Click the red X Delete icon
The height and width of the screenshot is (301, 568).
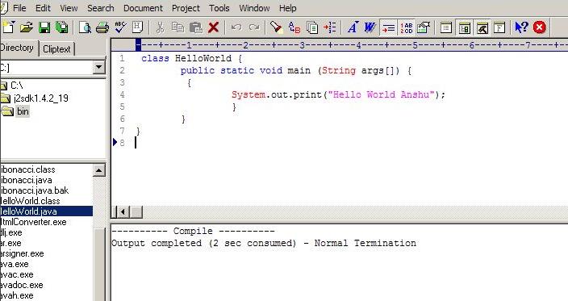tap(214, 27)
